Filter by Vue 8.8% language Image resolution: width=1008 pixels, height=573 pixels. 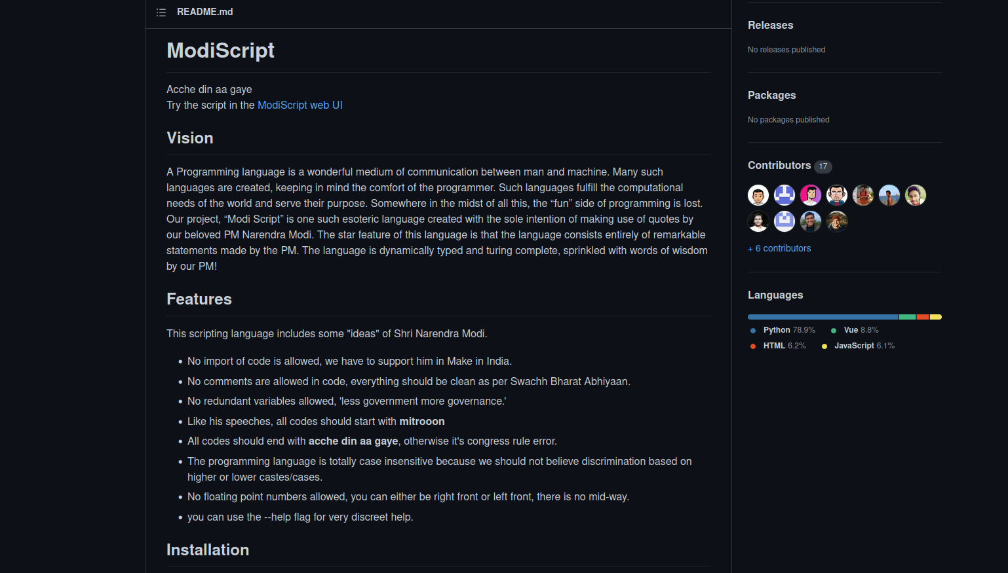855,330
